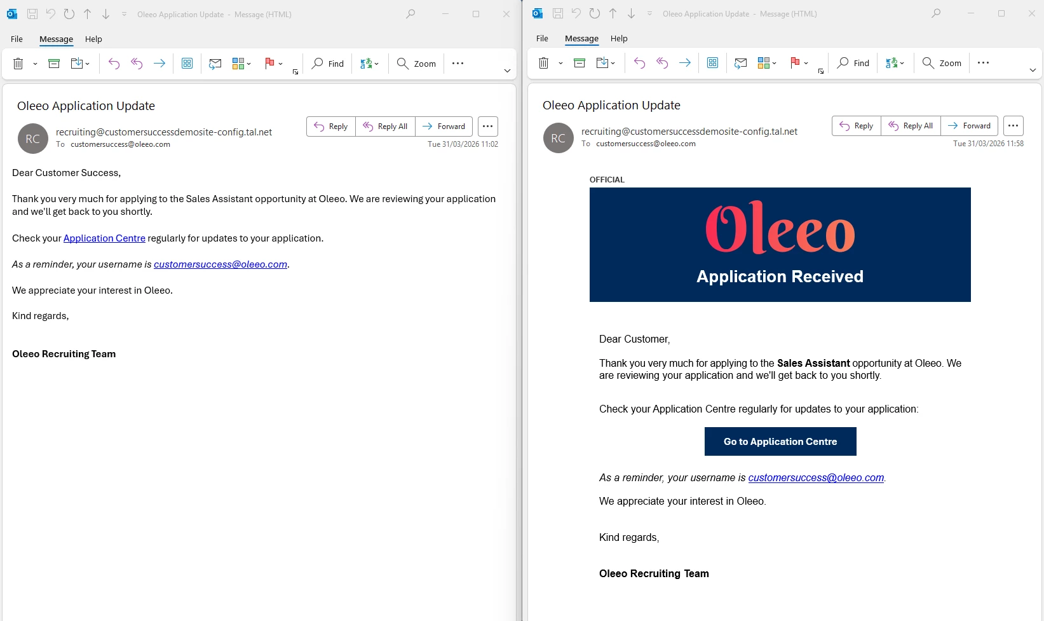Archive the message received at 11:02
This screenshot has width=1044, height=621.
[54, 64]
